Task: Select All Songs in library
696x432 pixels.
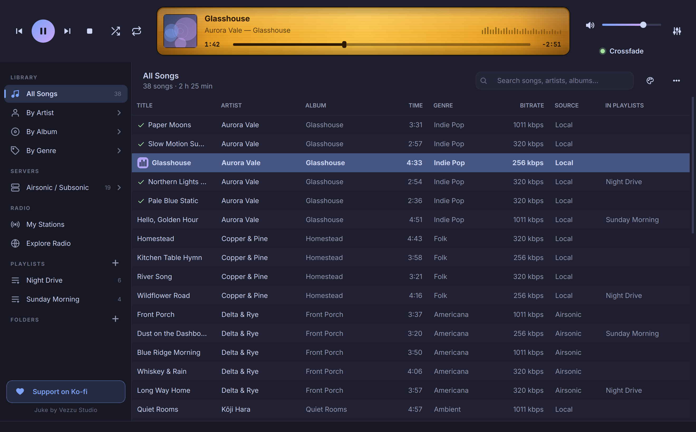Action: point(66,94)
